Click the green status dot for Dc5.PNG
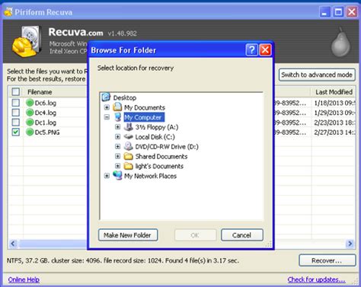 (30, 132)
